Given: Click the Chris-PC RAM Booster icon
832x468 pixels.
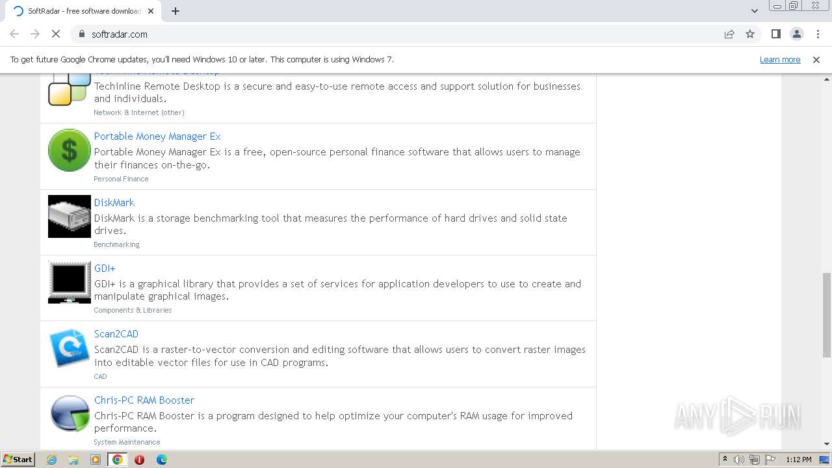Looking at the screenshot, I should pos(70,414).
